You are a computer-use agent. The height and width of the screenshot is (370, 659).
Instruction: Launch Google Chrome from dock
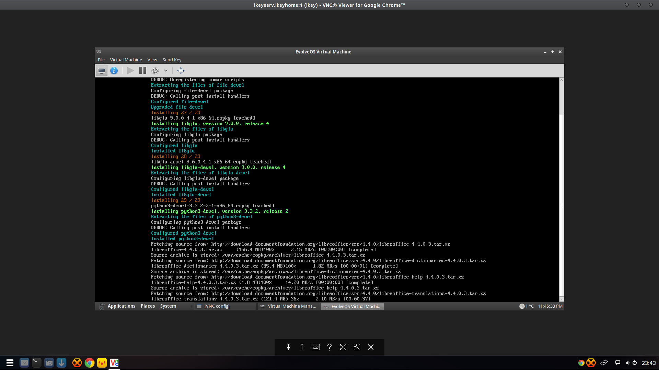point(90,363)
